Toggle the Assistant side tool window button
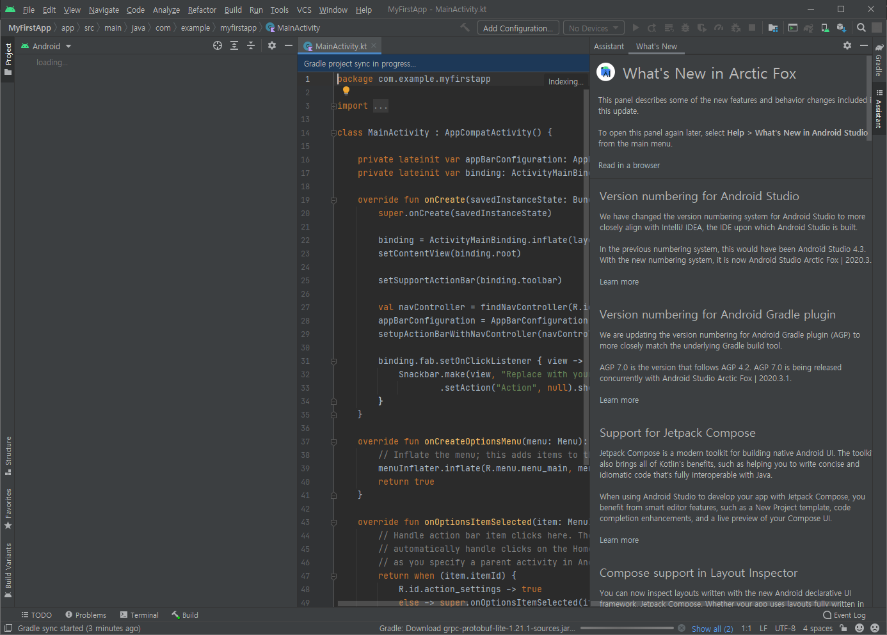Screen dimensions: 887x635 click(x=879, y=109)
